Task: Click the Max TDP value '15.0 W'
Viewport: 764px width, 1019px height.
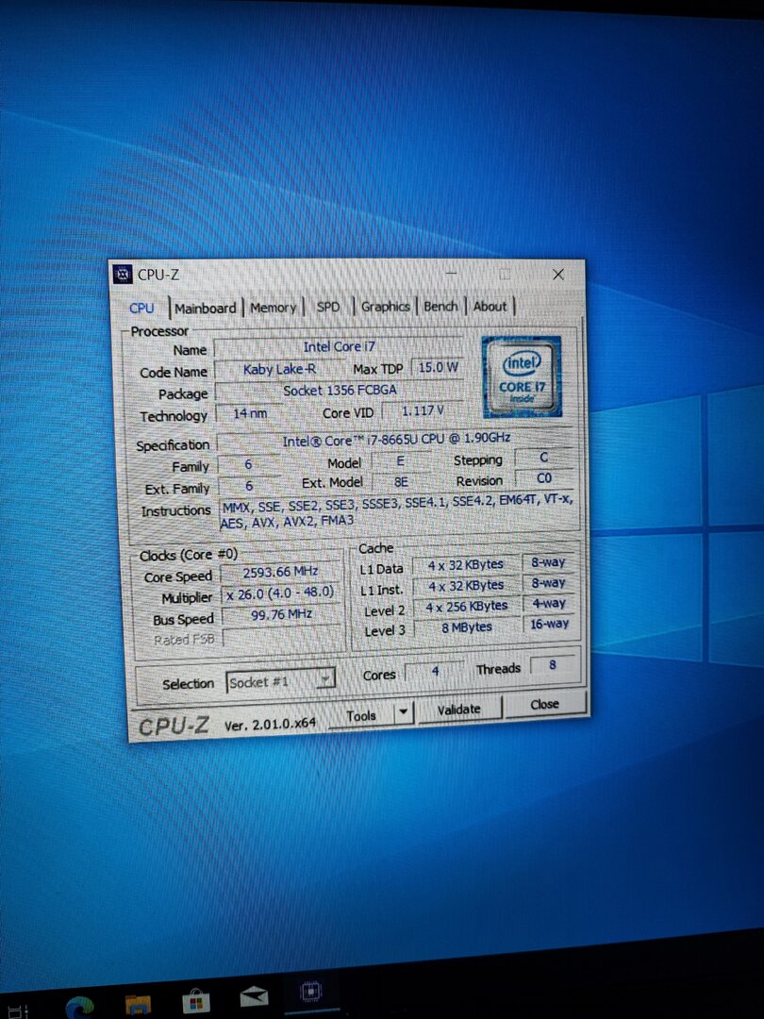Action: pos(438,367)
